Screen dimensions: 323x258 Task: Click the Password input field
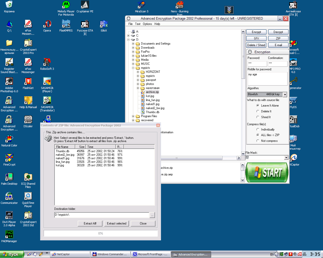click(x=257, y=64)
